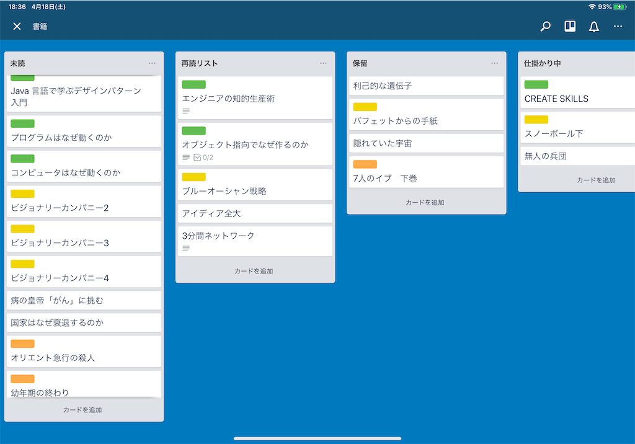
Task: Open card コンピュータはなぜ動くのか
Action: 84,166
